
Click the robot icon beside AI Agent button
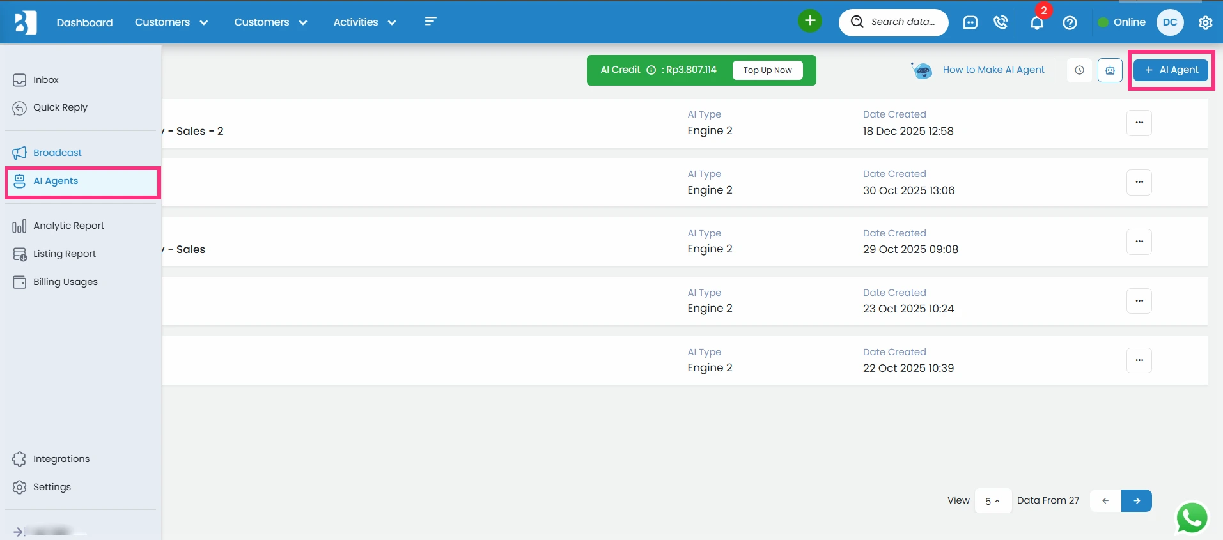click(1110, 70)
